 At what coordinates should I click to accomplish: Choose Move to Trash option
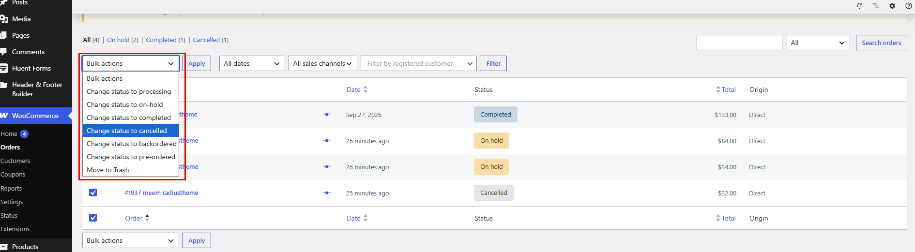[131, 170]
